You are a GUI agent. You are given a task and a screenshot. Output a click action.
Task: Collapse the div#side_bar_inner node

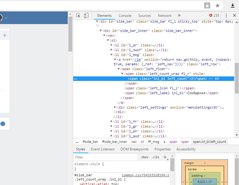click(x=100, y=31)
